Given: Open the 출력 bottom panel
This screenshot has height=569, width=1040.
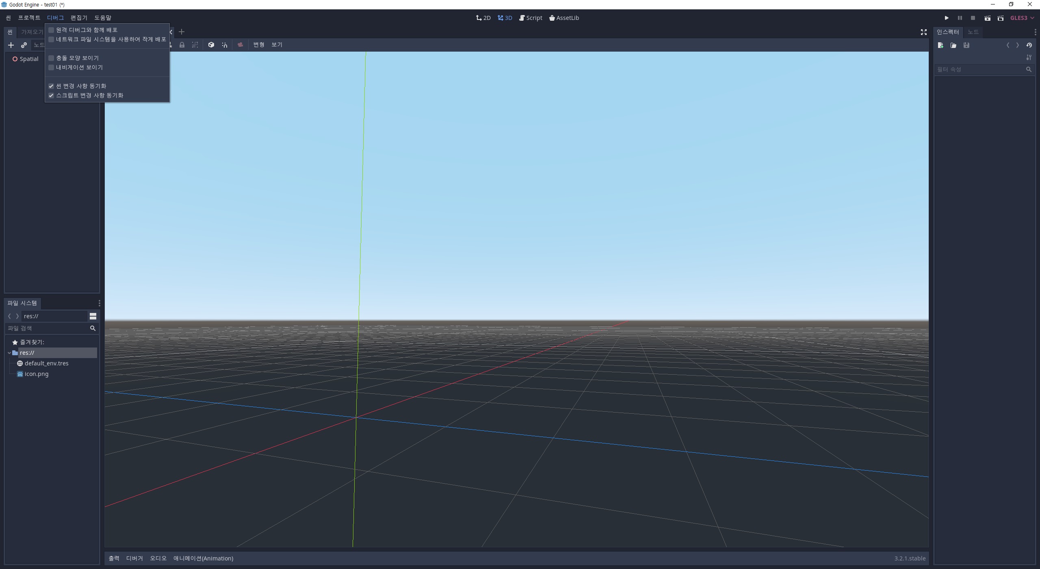Looking at the screenshot, I should click(x=114, y=558).
